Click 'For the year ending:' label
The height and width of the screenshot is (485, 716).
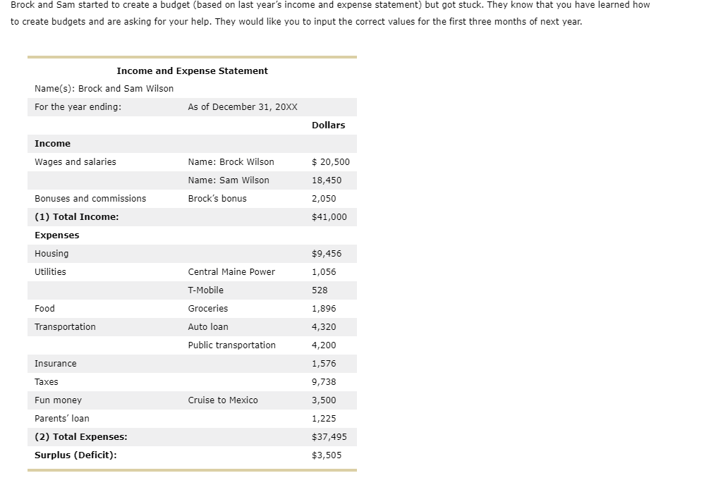point(78,106)
